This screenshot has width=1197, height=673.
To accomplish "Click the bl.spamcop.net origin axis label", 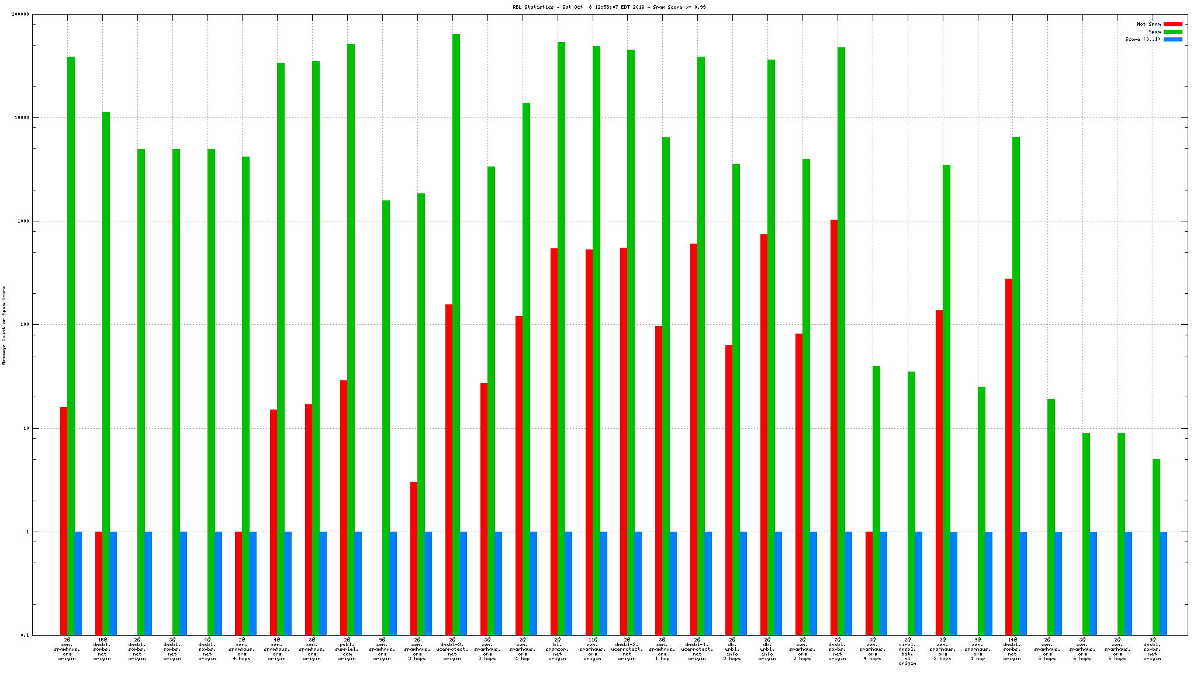I will [557, 649].
